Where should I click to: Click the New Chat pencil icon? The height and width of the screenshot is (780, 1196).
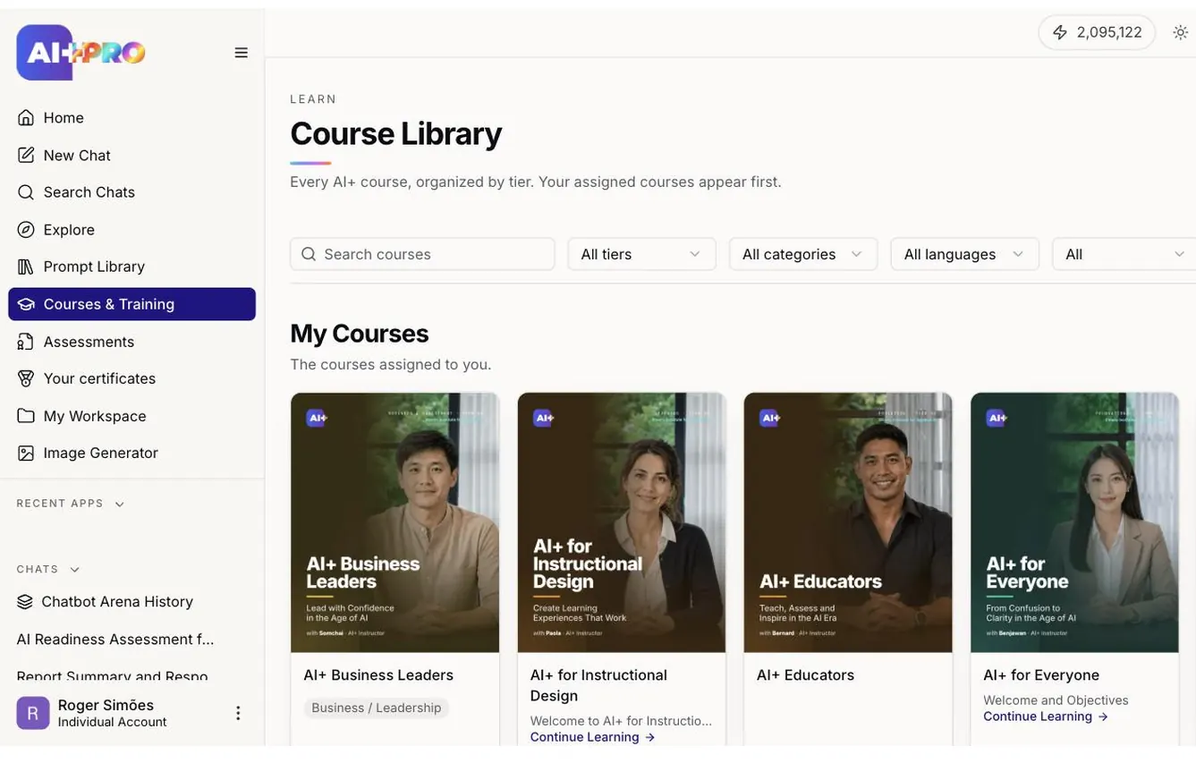pos(26,156)
